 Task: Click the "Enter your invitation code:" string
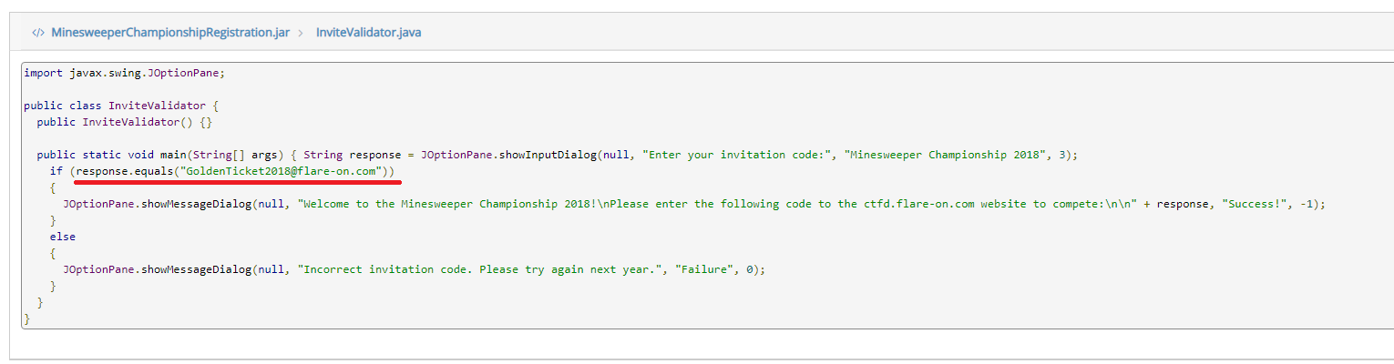tap(737, 155)
